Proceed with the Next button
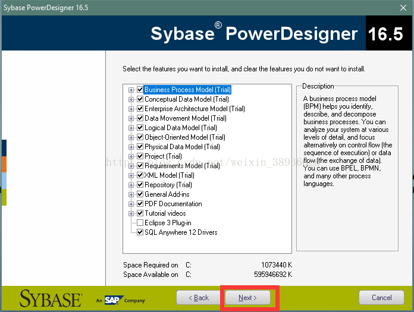The width and height of the screenshot is (414, 312). tap(247, 298)
